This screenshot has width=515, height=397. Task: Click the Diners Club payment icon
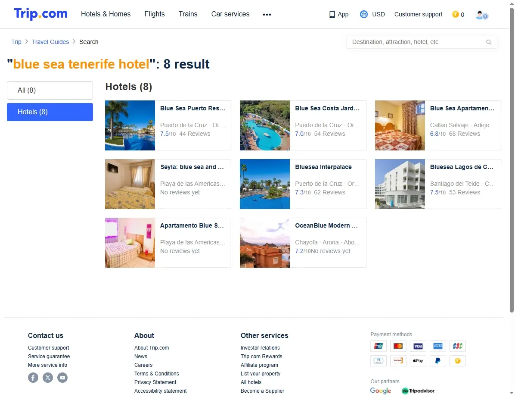(x=378, y=361)
